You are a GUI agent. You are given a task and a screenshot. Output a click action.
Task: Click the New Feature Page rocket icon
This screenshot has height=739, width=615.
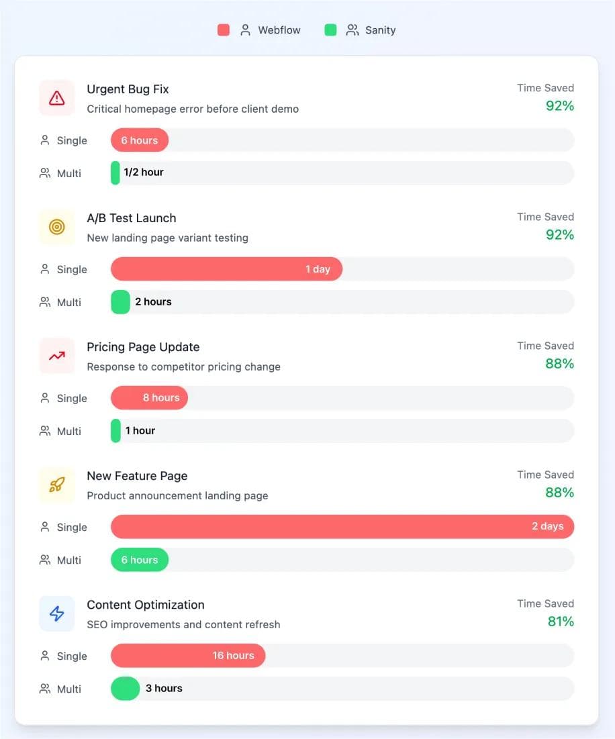point(57,485)
